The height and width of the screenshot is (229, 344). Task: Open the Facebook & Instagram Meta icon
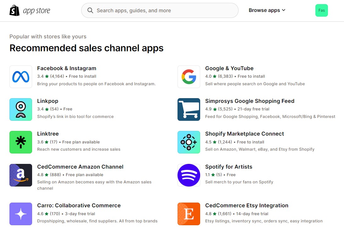[21, 77]
